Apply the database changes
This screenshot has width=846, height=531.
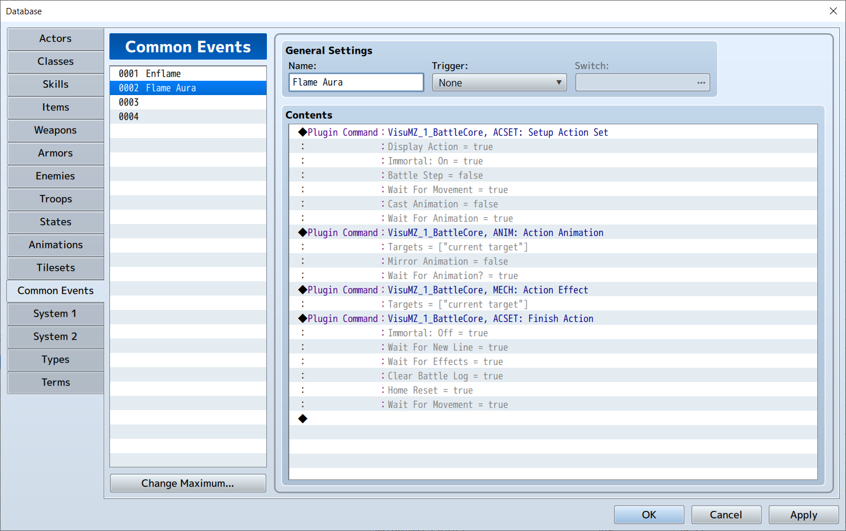pos(803,514)
